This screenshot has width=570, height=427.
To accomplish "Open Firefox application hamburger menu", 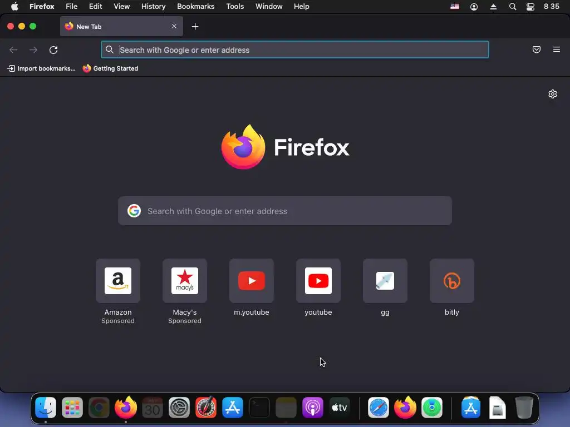I will (557, 49).
